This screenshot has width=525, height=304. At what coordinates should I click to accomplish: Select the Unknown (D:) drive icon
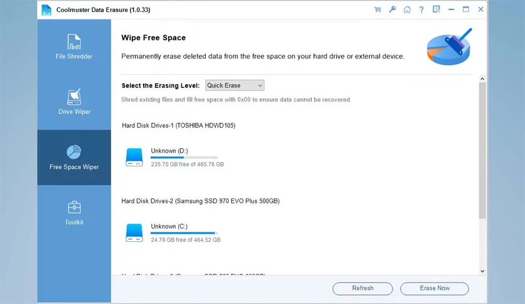(x=134, y=158)
